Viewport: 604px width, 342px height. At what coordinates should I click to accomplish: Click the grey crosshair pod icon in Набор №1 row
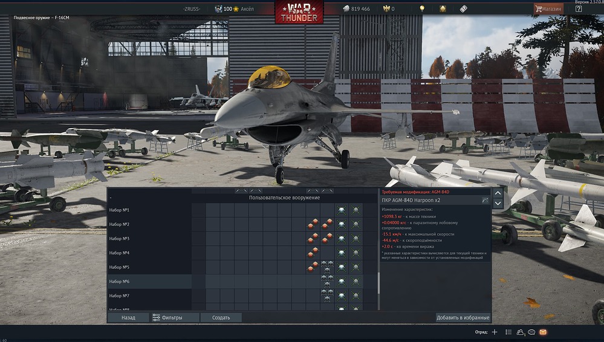(x=356, y=210)
